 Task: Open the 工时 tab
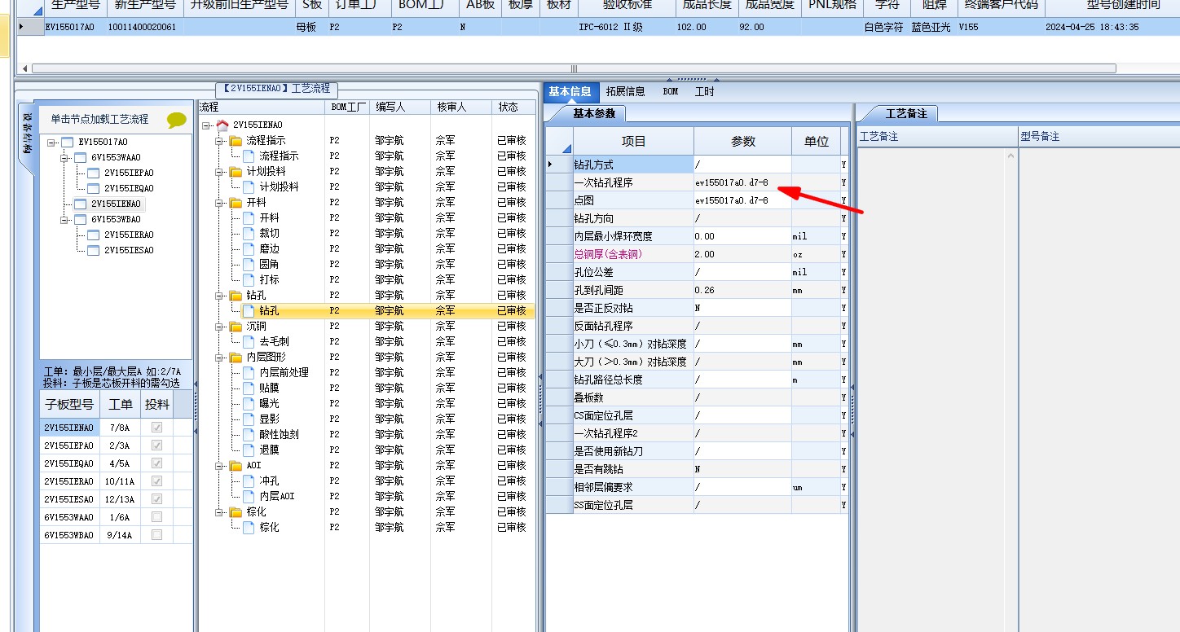(705, 91)
